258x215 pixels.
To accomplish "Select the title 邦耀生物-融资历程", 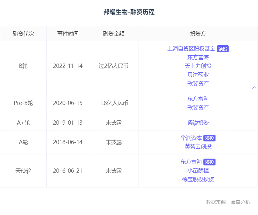I will coord(129,12).
